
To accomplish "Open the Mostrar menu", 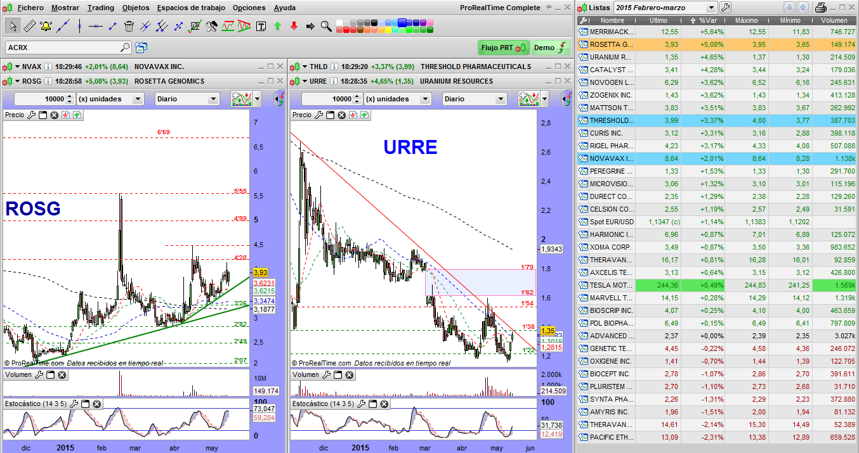I will pos(65,8).
